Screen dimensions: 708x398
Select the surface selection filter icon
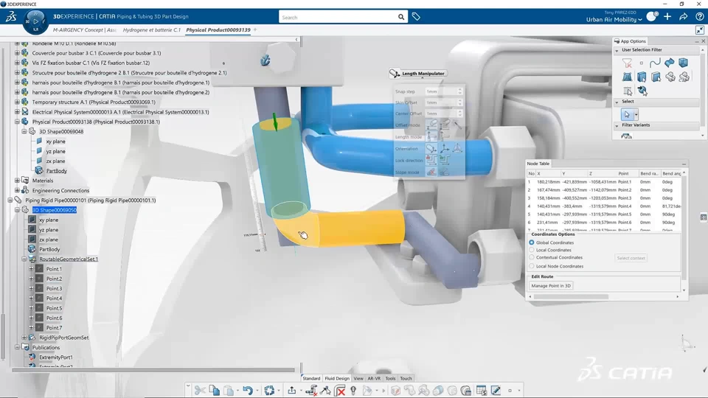click(669, 63)
